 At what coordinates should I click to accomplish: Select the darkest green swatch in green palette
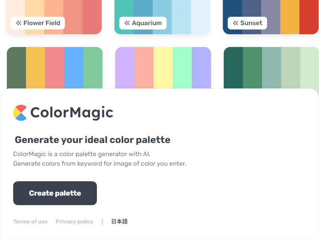point(233,68)
